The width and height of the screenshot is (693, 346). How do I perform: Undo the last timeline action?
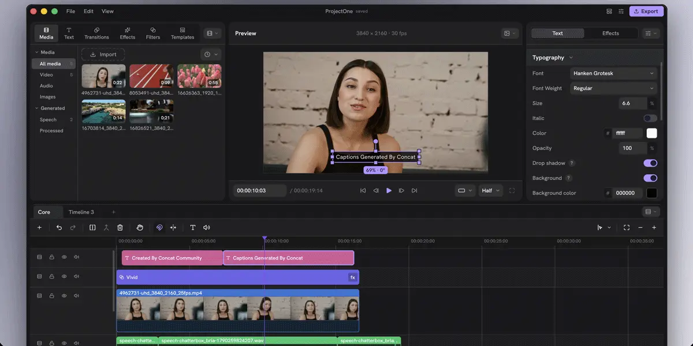coord(59,228)
